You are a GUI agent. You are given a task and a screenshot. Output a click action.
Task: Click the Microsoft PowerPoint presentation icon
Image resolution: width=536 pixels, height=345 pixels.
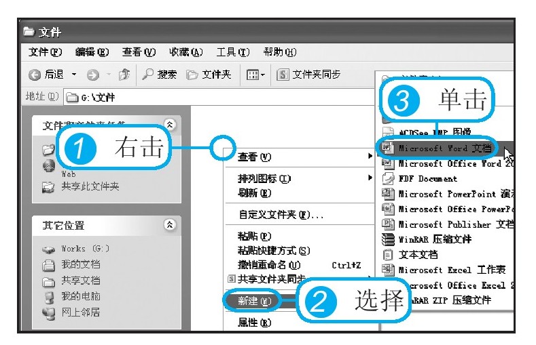pyautogui.click(x=388, y=194)
